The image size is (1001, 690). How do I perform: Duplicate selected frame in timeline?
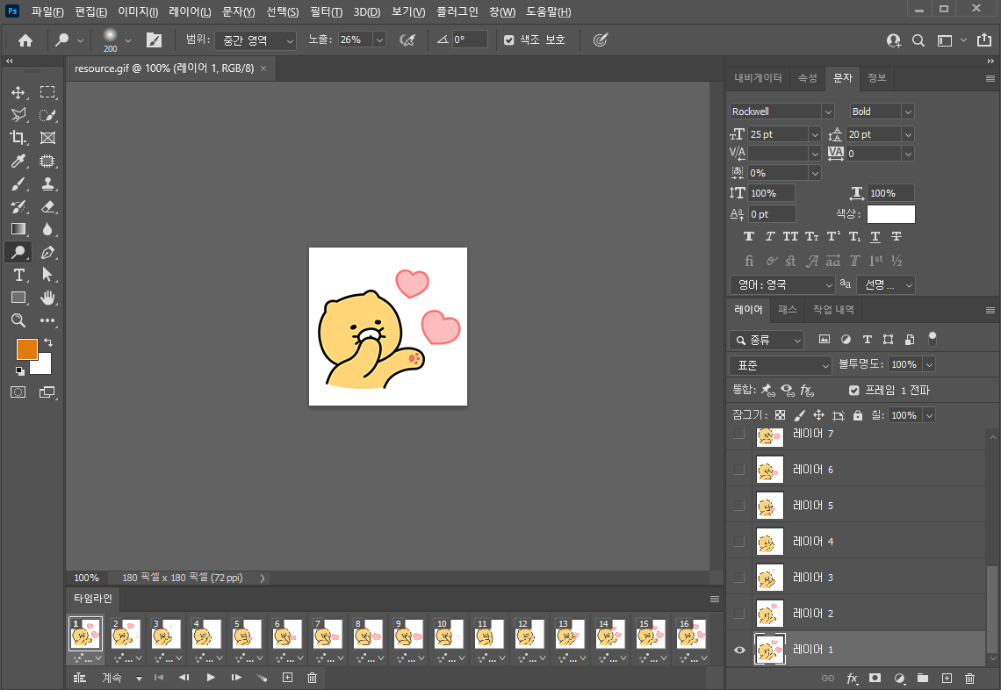[287, 678]
